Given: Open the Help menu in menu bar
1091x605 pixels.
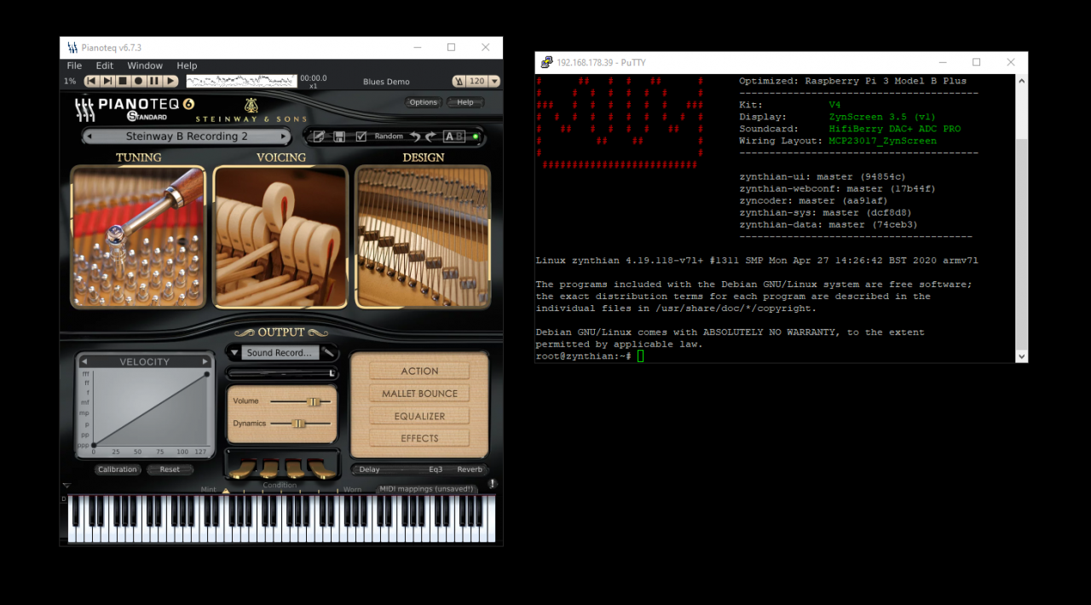Looking at the screenshot, I should (187, 66).
